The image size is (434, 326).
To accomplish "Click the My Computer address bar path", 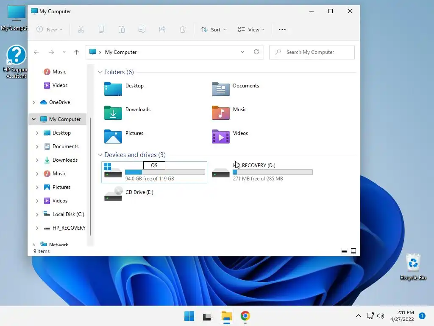I will tap(121, 52).
